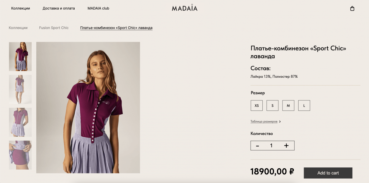Navigate to Fusion Sport Chic breadcrumb

(54, 28)
